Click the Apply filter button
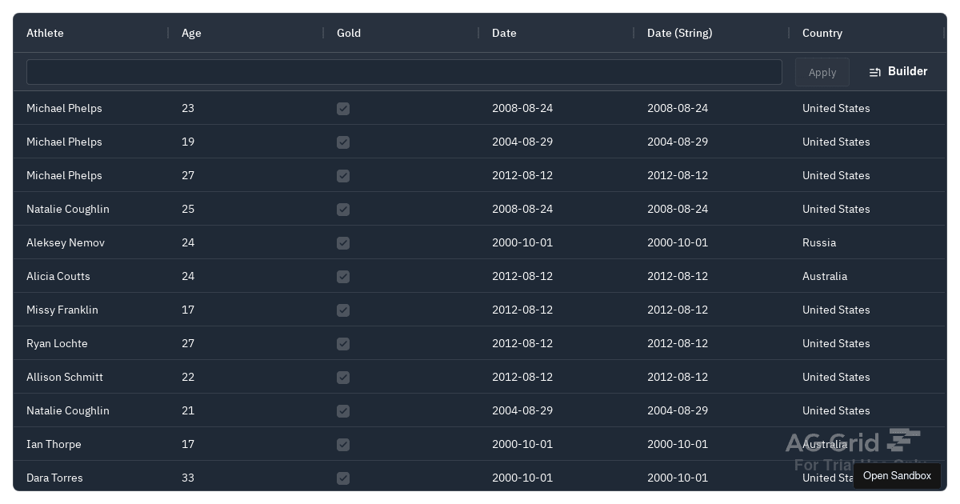Image resolution: width=960 pixels, height=504 pixels. 822,72
